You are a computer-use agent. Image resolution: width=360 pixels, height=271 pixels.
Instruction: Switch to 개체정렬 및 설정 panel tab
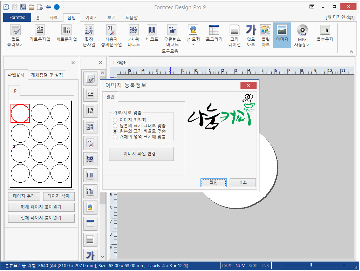47,75
